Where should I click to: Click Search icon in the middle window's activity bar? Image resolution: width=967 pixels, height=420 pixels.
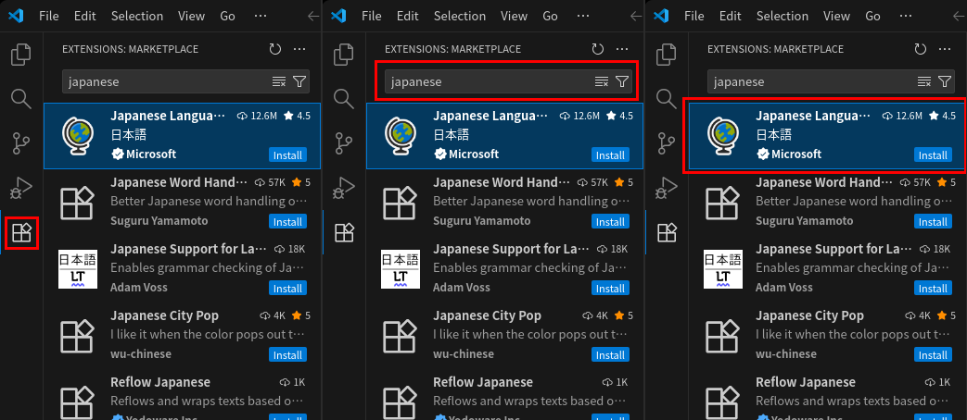point(344,99)
